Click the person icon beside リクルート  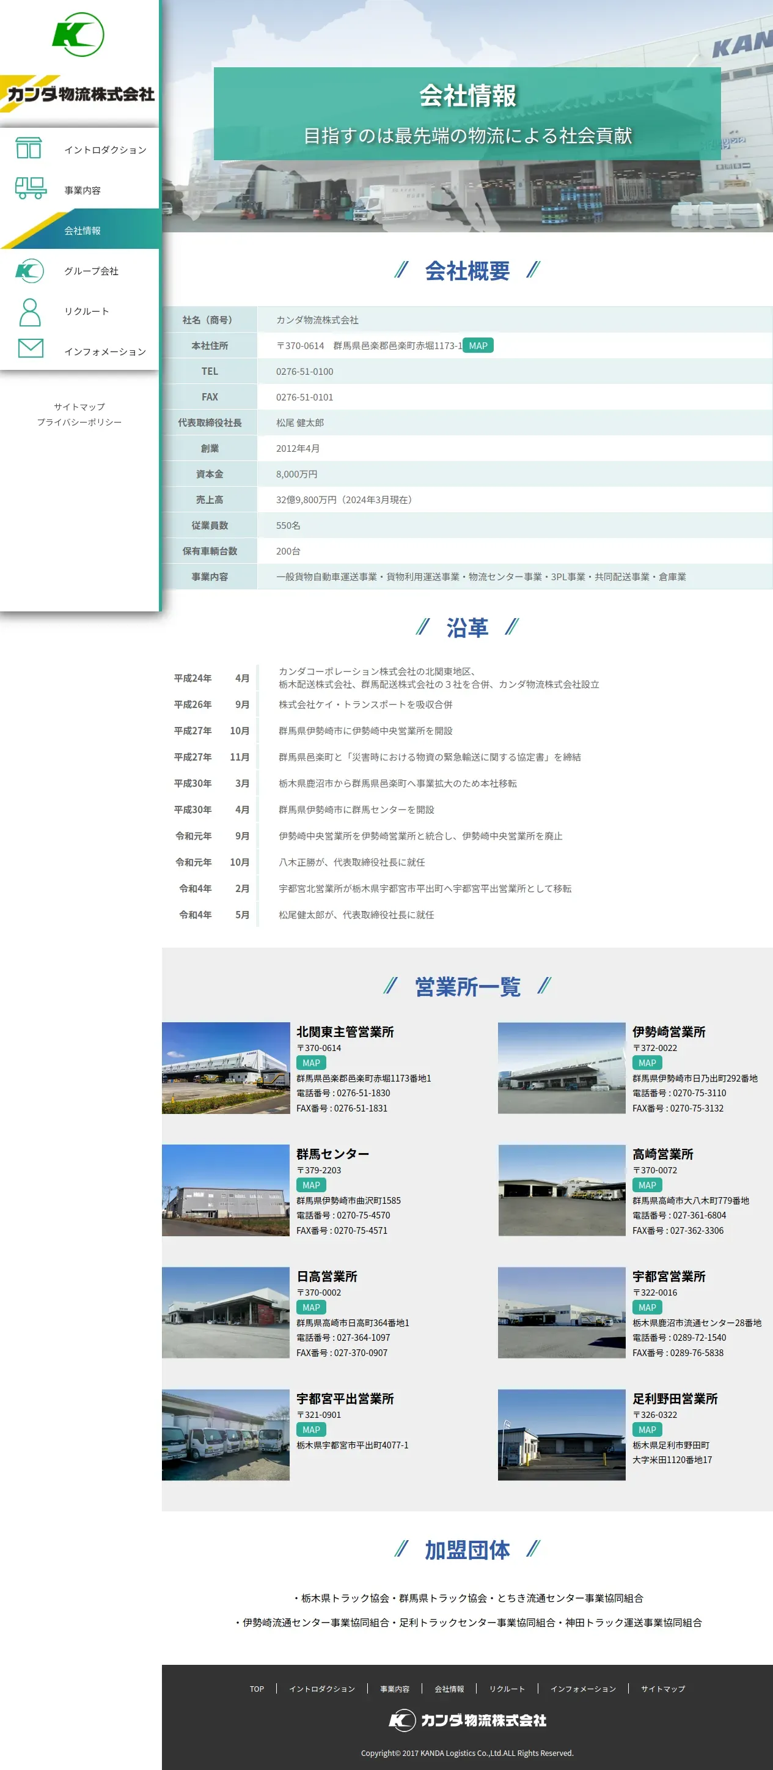click(x=29, y=311)
